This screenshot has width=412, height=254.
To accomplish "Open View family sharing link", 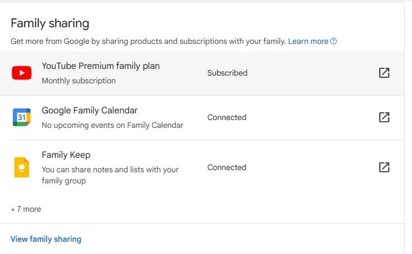I will (x=46, y=239).
